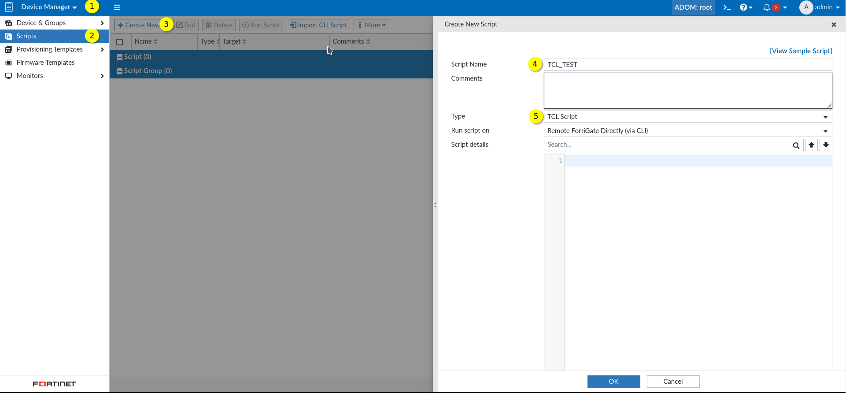Viewport: 846px width, 393px height.
Task: Focus the Script Name field
Action: (688, 65)
